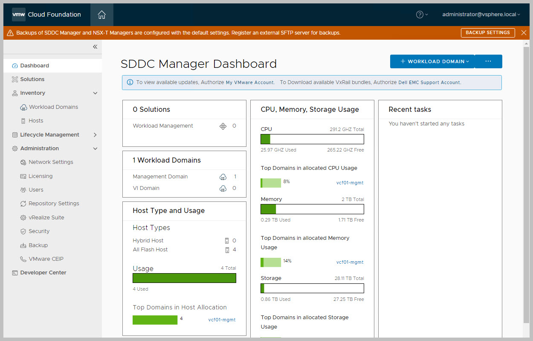The image size is (533, 341).
Task: Collapse the Inventory section
Action: pyautogui.click(x=95, y=93)
